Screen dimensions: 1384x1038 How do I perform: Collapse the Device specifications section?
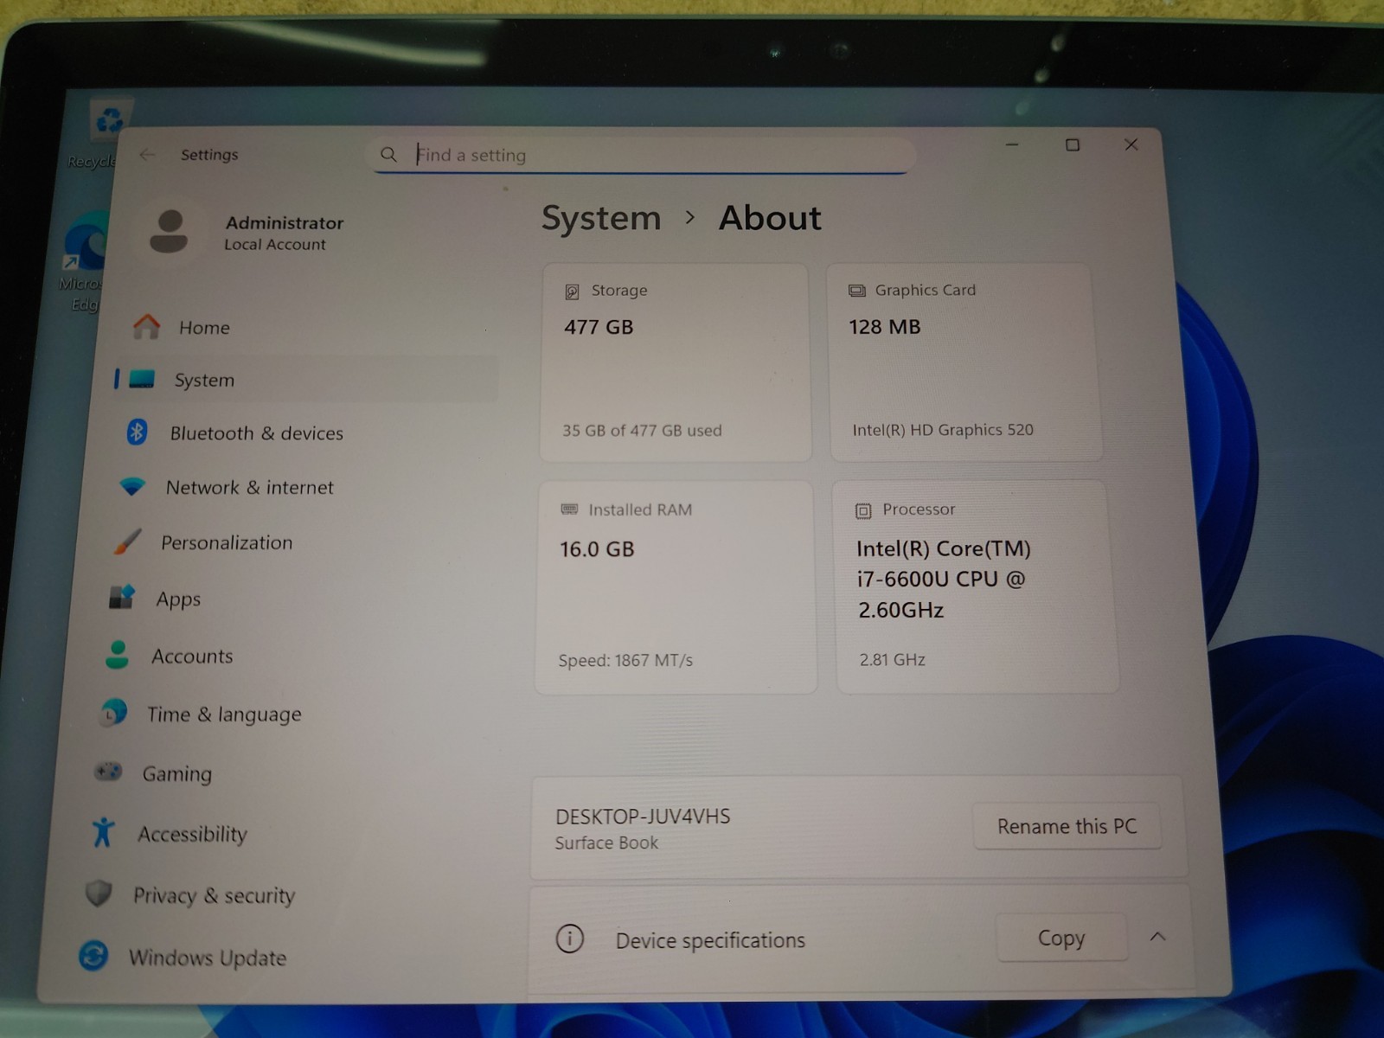click(1157, 937)
